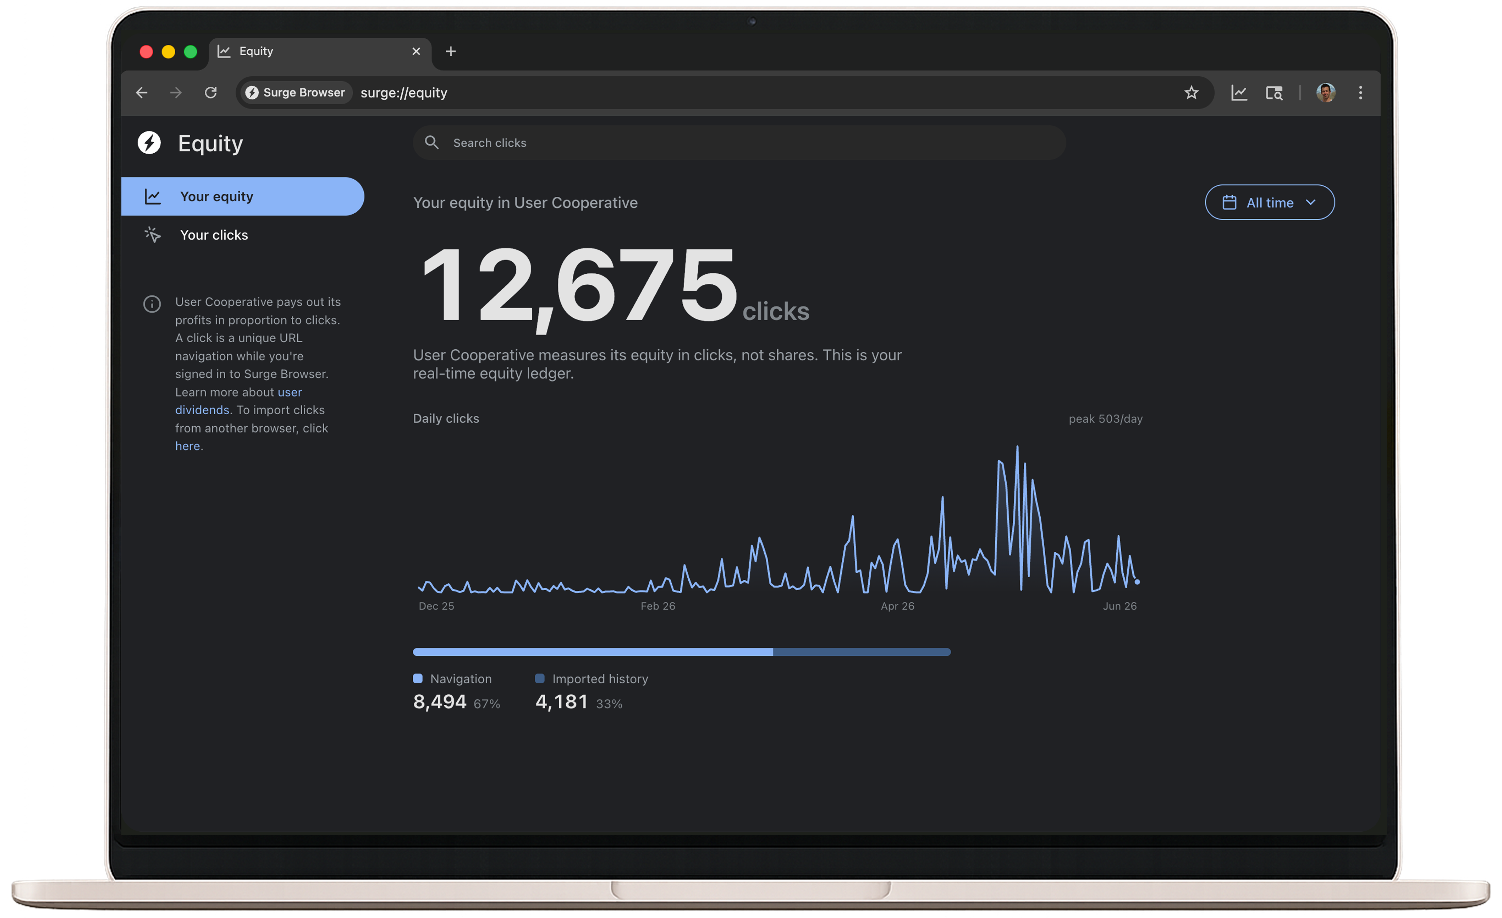Click the Dec 25 axis label
Viewport: 1502px width, 918px height.
pyautogui.click(x=436, y=606)
